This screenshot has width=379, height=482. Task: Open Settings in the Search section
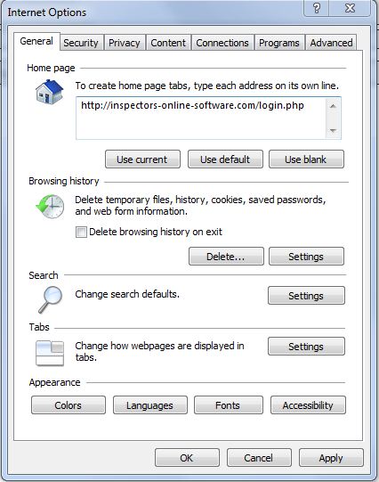pyautogui.click(x=306, y=296)
